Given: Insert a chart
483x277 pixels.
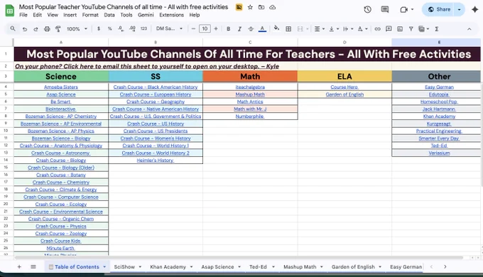Looking at the screenshot, I should 400,28.
